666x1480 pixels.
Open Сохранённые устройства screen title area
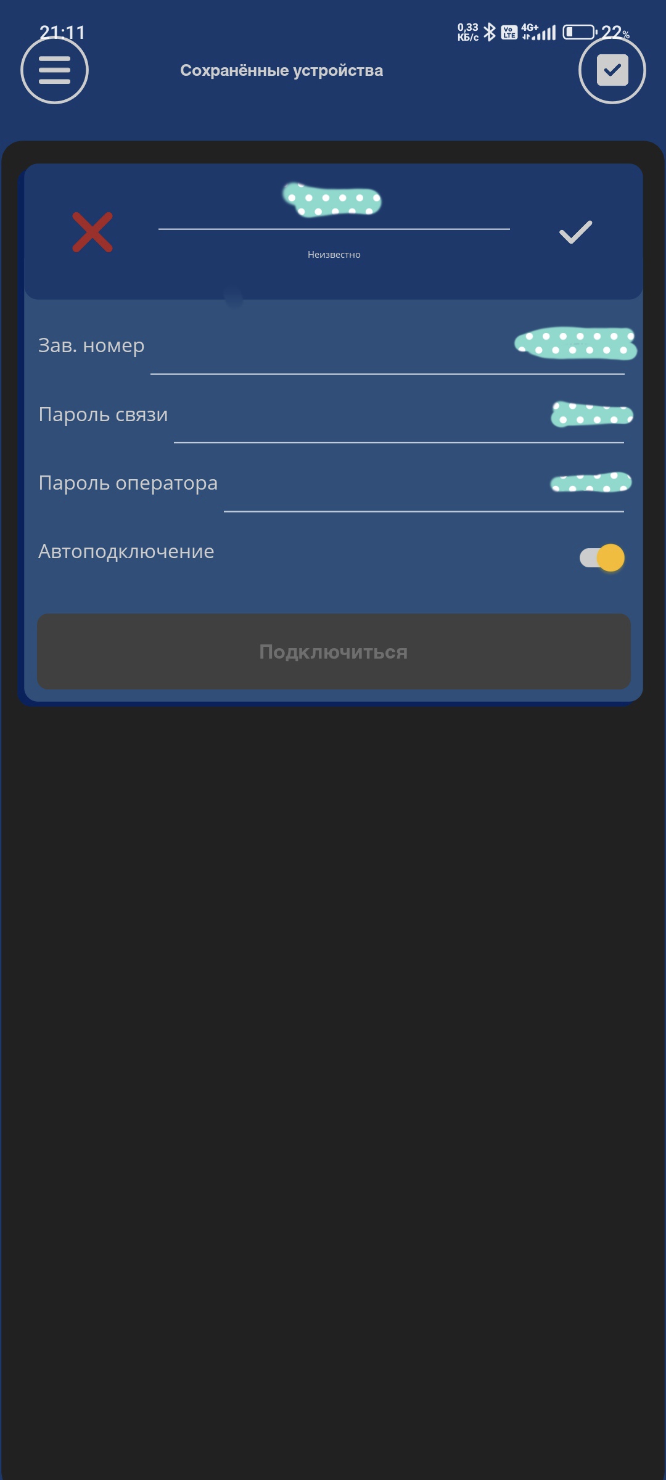pos(281,70)
